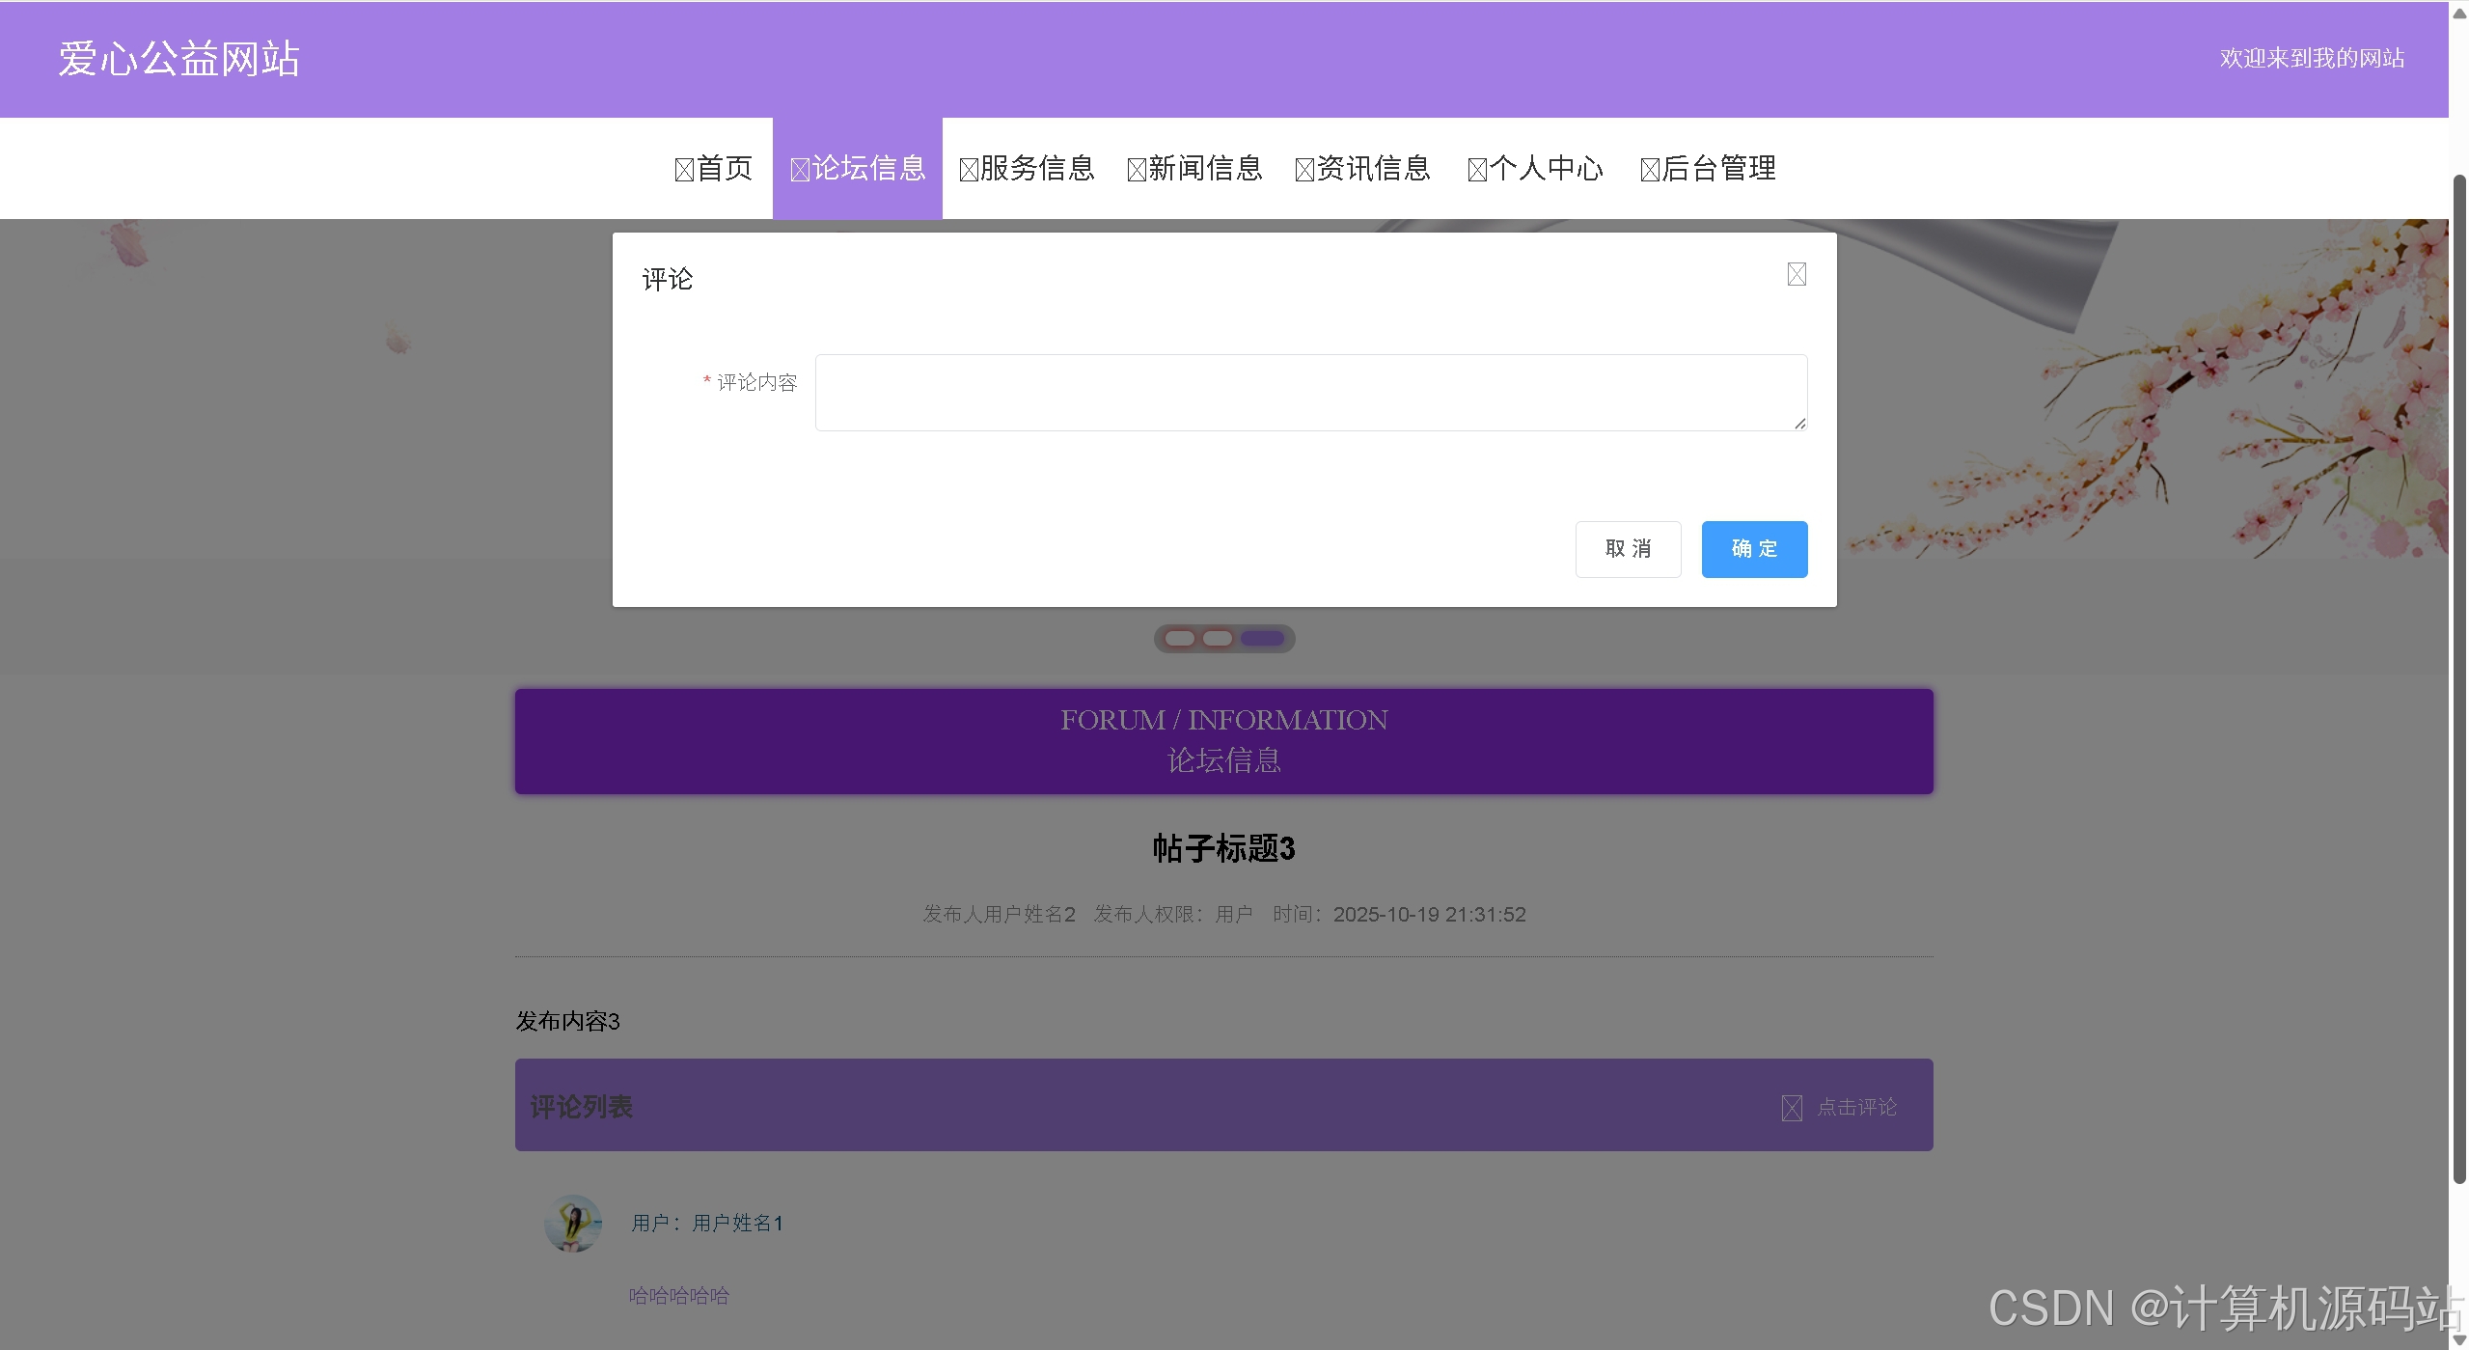Select the second carousel indicator dot

click(1218, 638)
